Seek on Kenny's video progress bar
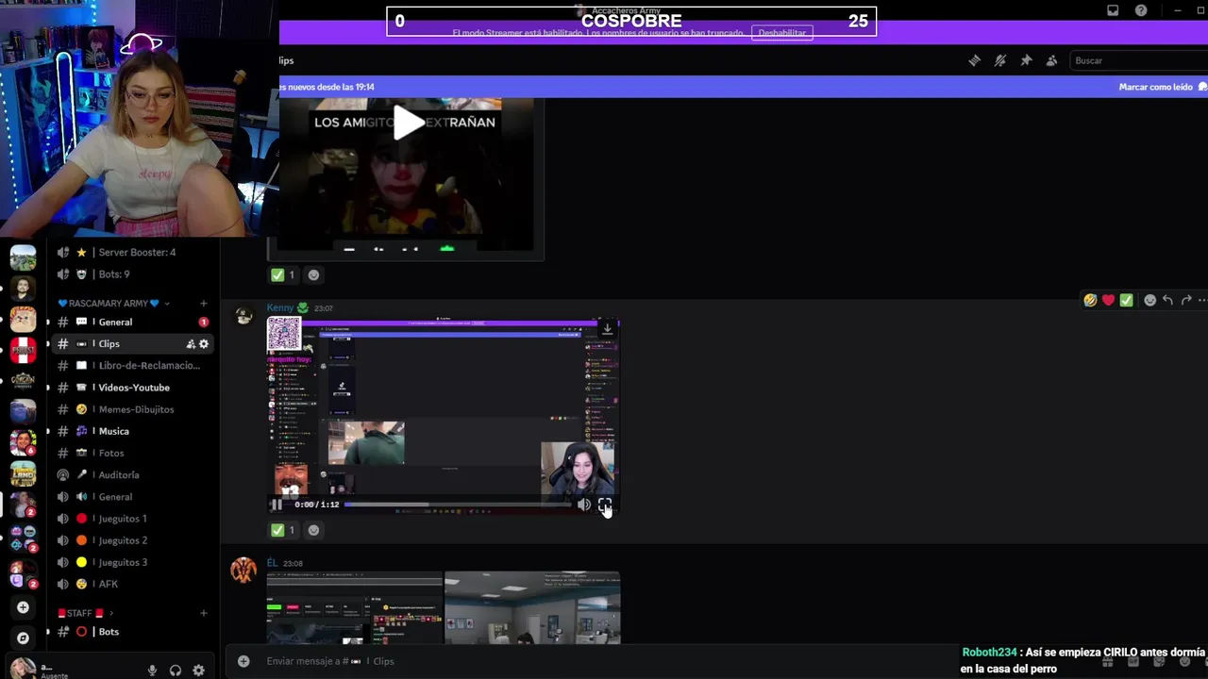The width and height of the screenshot is (1208, 679). pos(458,505)
